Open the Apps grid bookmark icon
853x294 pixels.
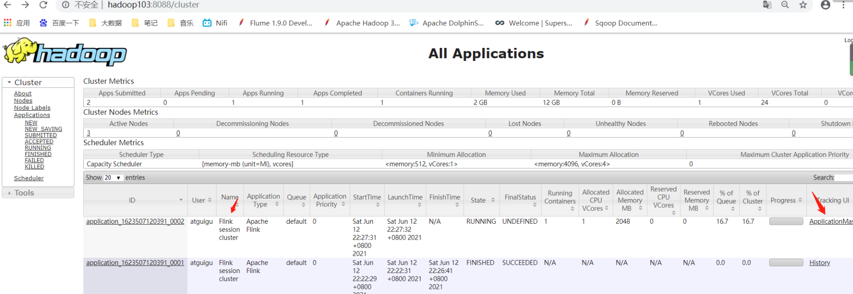pyautogui.click(x=7, y=23)
